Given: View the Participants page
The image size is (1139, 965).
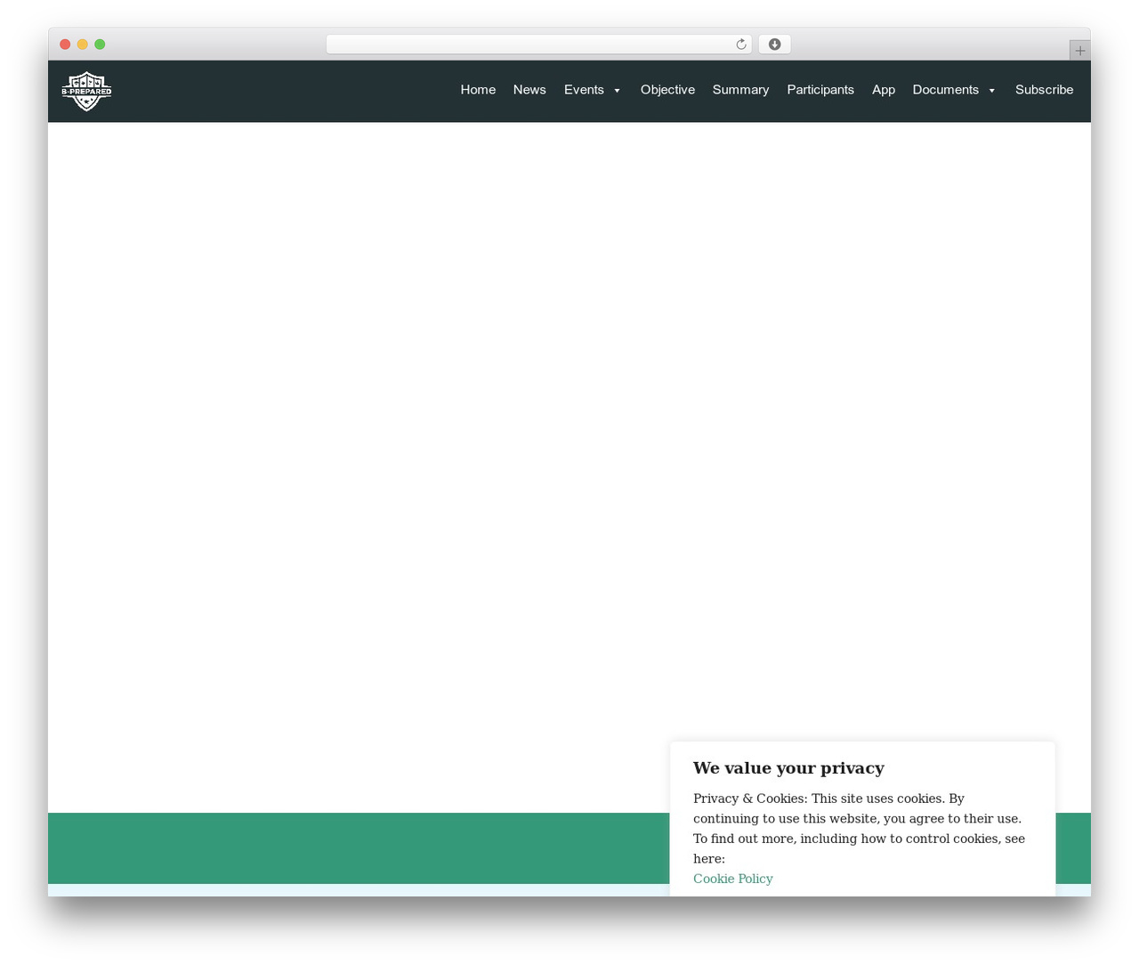Looking at the screenshot, I should tap(820, 90).
